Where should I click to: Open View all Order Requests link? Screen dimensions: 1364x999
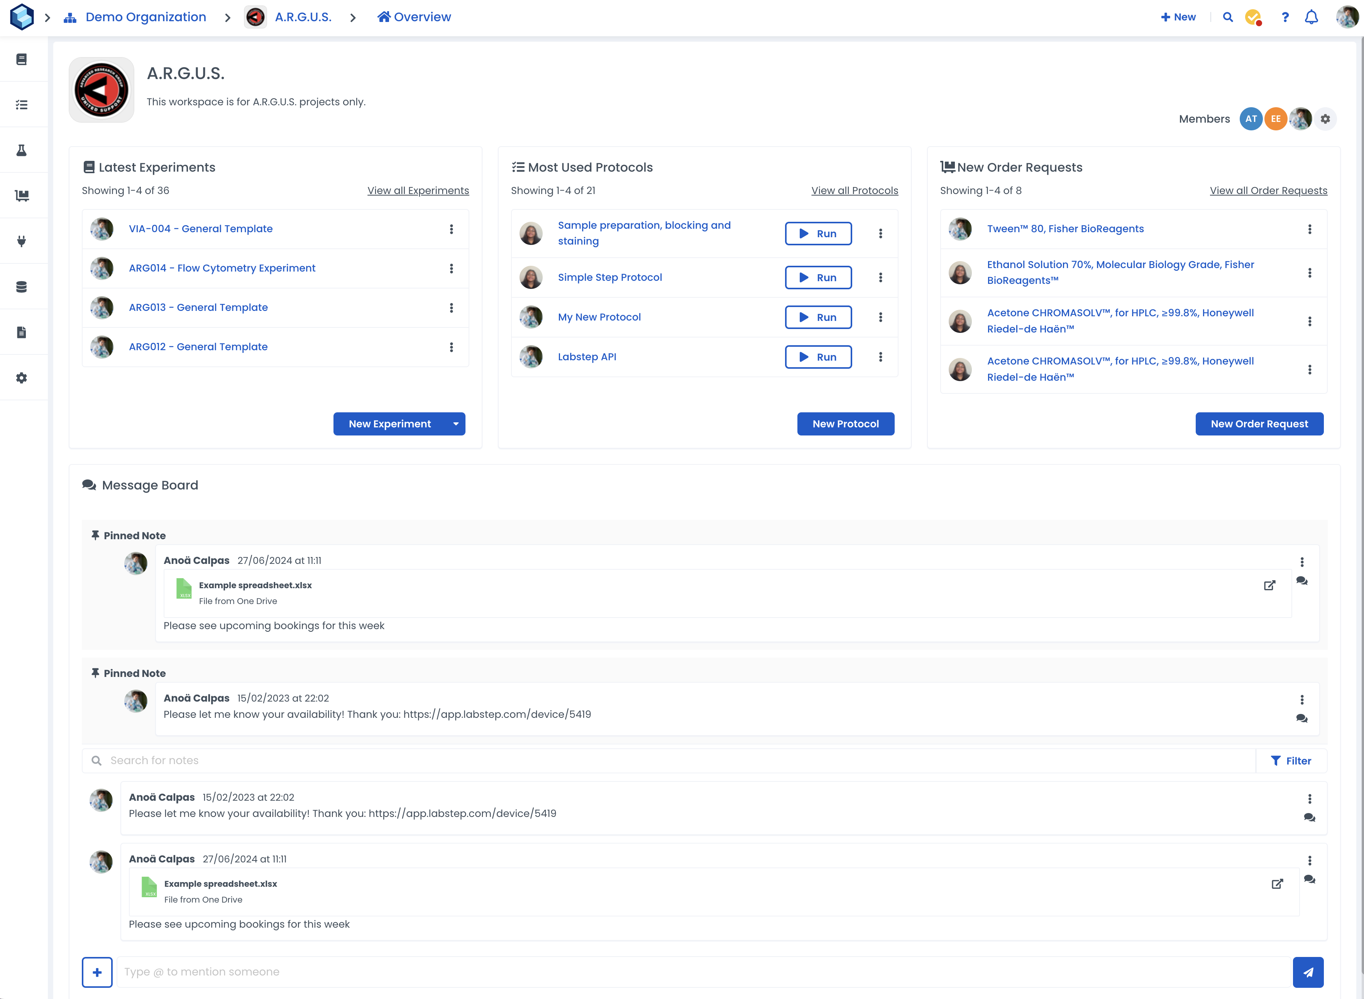(x=1268, y=191)
